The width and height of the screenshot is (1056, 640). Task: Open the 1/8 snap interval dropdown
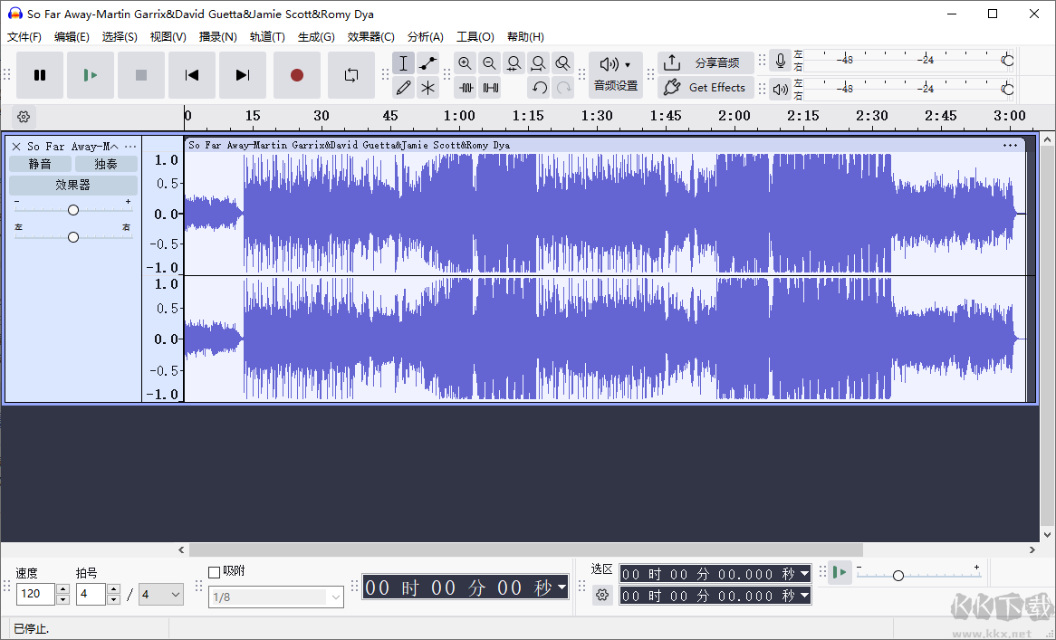click(276, 596)
